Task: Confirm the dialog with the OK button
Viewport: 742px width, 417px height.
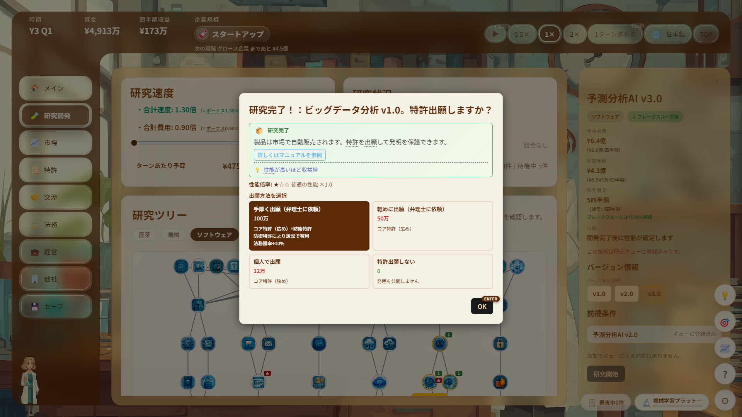Action: click(x=482, y=306)
